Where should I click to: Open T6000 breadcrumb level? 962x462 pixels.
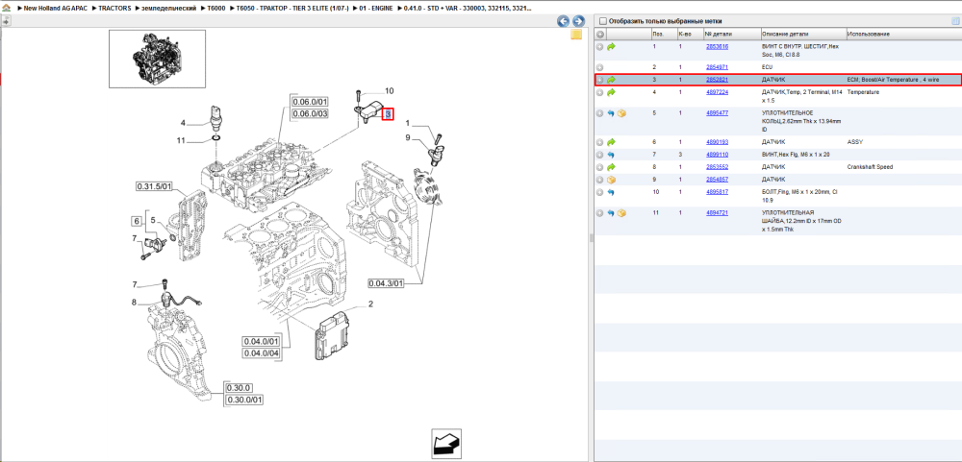[x=215, y=10]
